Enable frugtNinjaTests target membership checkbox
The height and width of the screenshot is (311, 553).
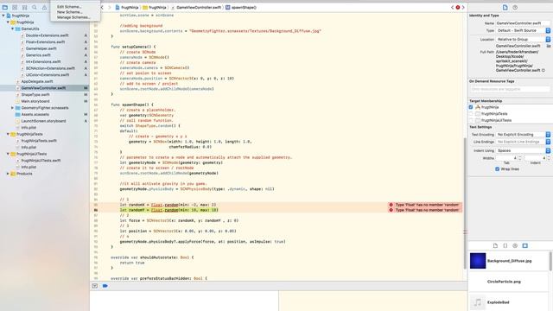coord(471,113)
